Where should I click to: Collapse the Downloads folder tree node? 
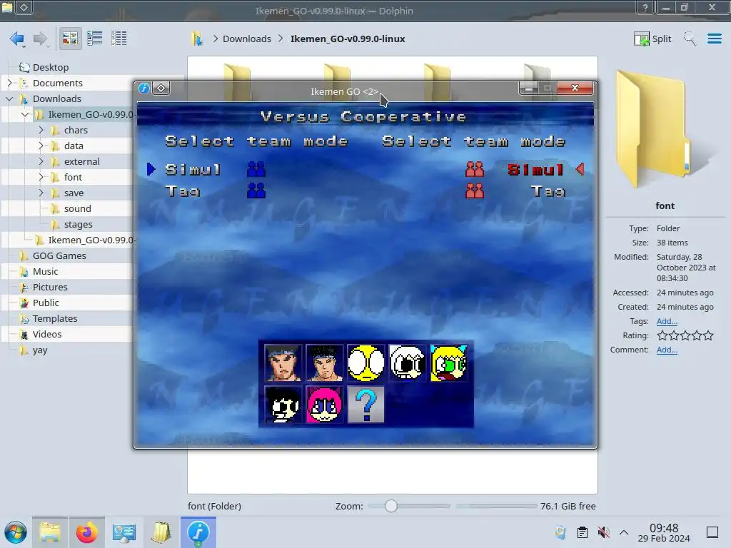[9, 98]
